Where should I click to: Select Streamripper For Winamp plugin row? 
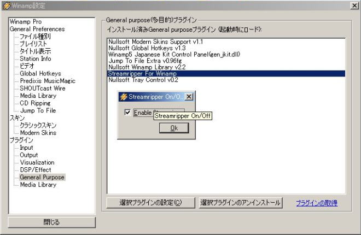226,74
